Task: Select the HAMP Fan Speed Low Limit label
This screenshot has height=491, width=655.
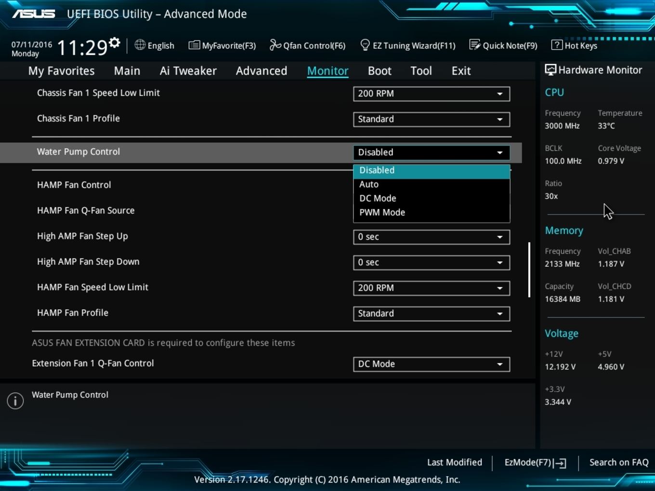Action: click(92, 287)
